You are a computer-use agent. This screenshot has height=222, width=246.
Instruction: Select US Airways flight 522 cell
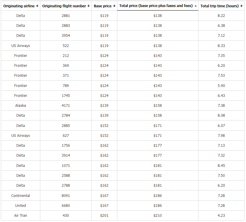pyautogui.click(x=66, y=46)
